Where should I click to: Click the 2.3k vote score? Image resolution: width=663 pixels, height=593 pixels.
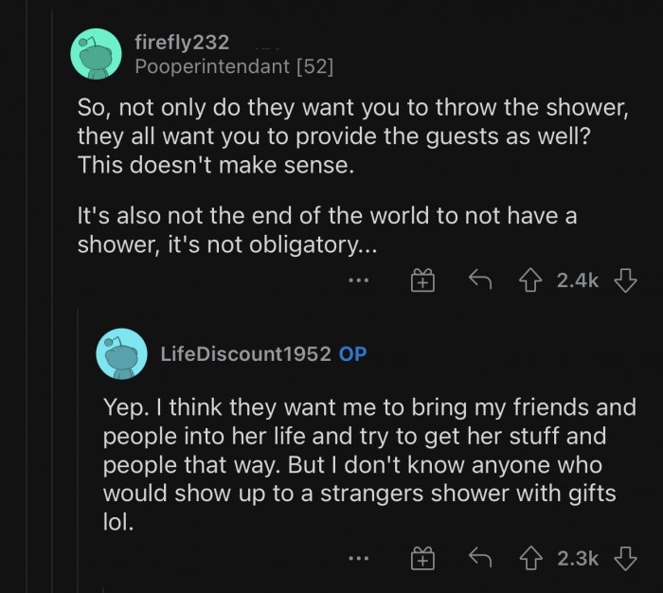click(577, 559)
